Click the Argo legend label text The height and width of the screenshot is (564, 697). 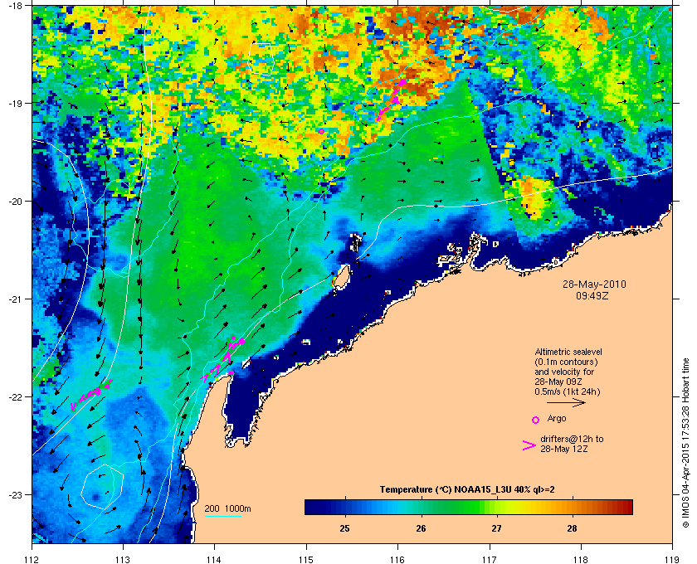pyautogui.click(x=557, y=419)
